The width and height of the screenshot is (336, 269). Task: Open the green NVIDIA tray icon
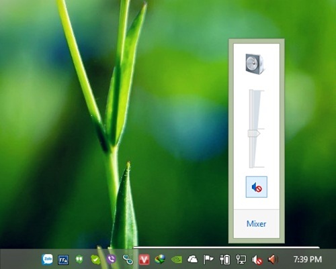click(x=177, y=260)
